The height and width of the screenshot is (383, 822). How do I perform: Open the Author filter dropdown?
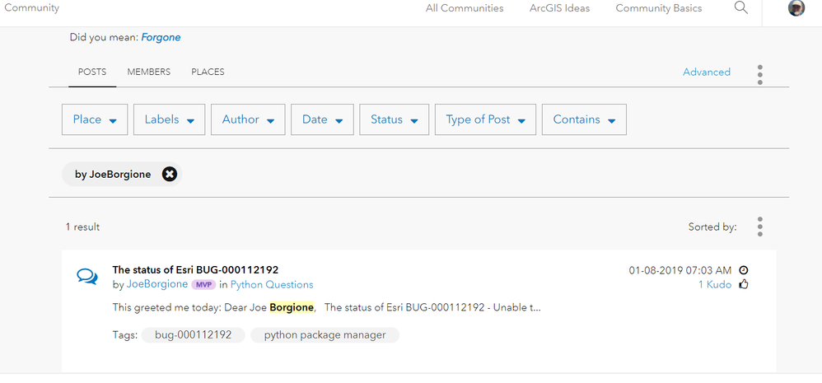(248, 119)
